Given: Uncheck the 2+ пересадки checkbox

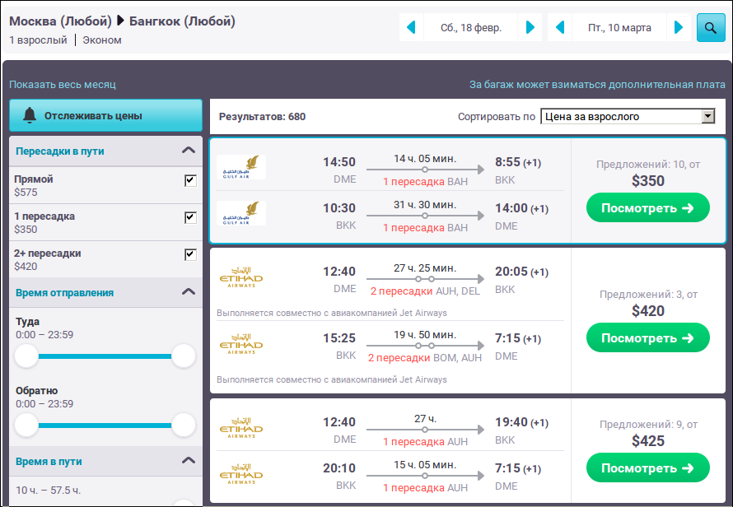Looking at the screenshot, I should coord(190,254).
